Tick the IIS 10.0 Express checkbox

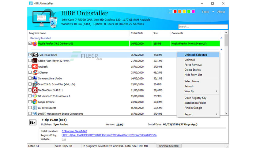30,107
